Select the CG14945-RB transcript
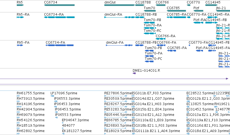 click(x=212, y=23)
